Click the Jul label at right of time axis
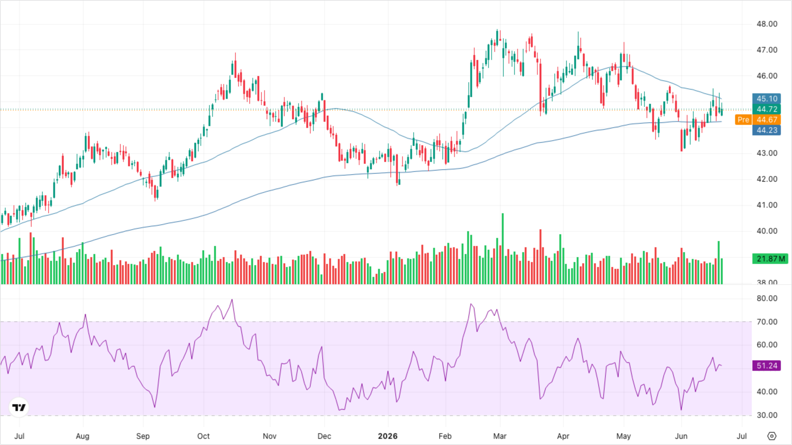This screenshot has width=792, height=445. [742, 436]
